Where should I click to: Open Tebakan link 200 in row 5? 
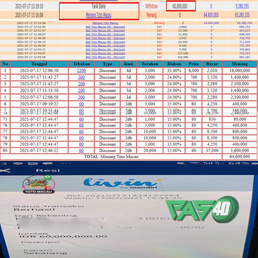[x=81, y=97]
